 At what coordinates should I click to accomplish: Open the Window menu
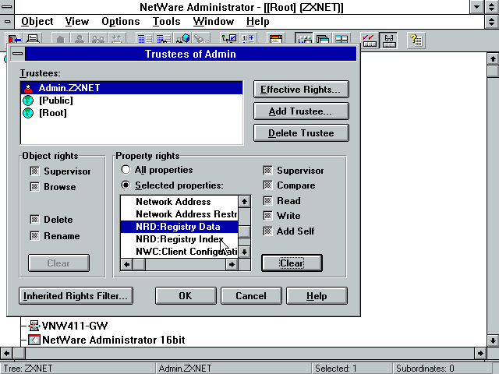pos(213,21)
